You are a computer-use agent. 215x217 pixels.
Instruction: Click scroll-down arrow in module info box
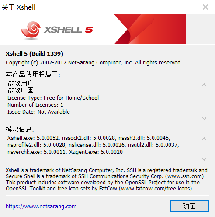point(205,159)
